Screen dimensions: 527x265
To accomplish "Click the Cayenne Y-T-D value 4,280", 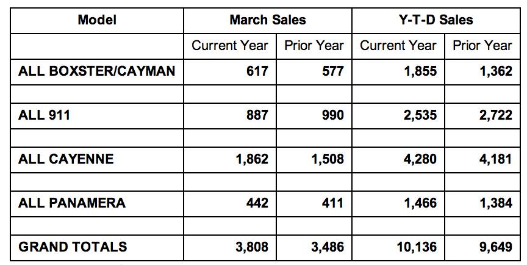I will [419, 159].
